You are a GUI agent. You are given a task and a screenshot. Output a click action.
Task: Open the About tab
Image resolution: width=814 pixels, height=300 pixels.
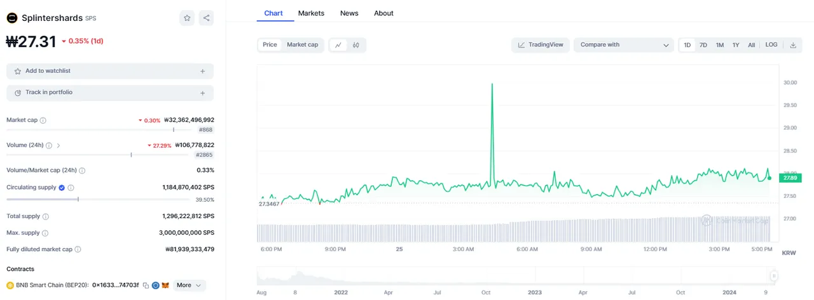pyautogui.click(x=383, y=13)
